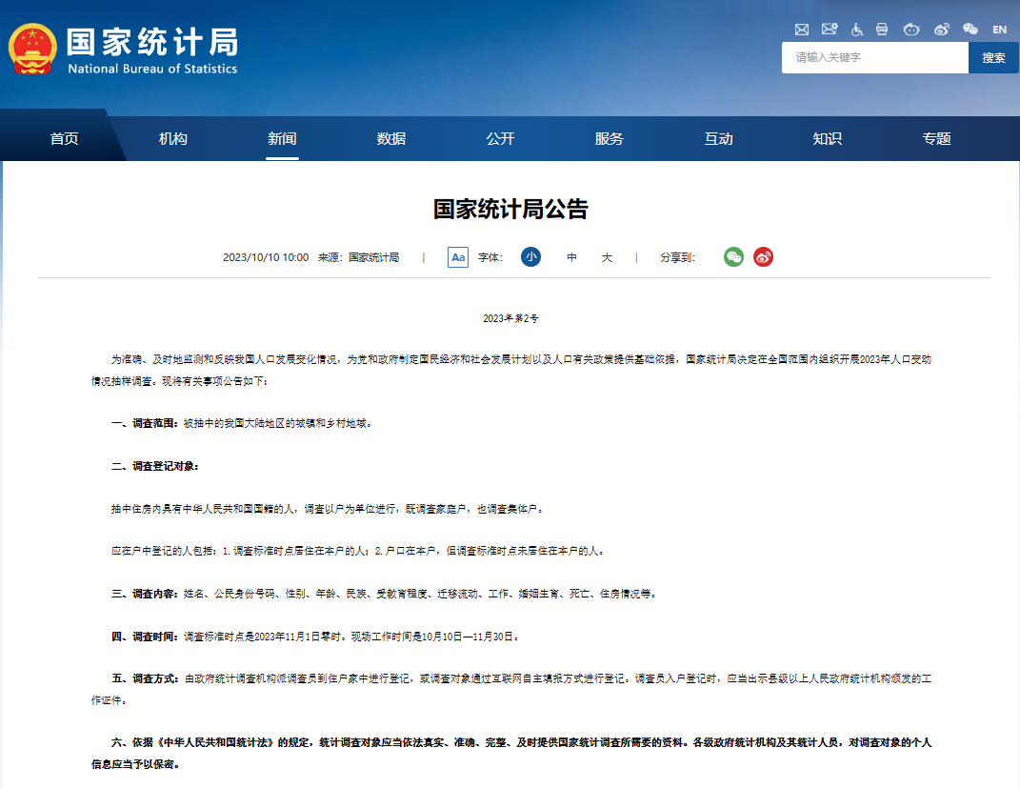Open the mail subscription settings icon

pyautogui.click(x=830, y=30)
